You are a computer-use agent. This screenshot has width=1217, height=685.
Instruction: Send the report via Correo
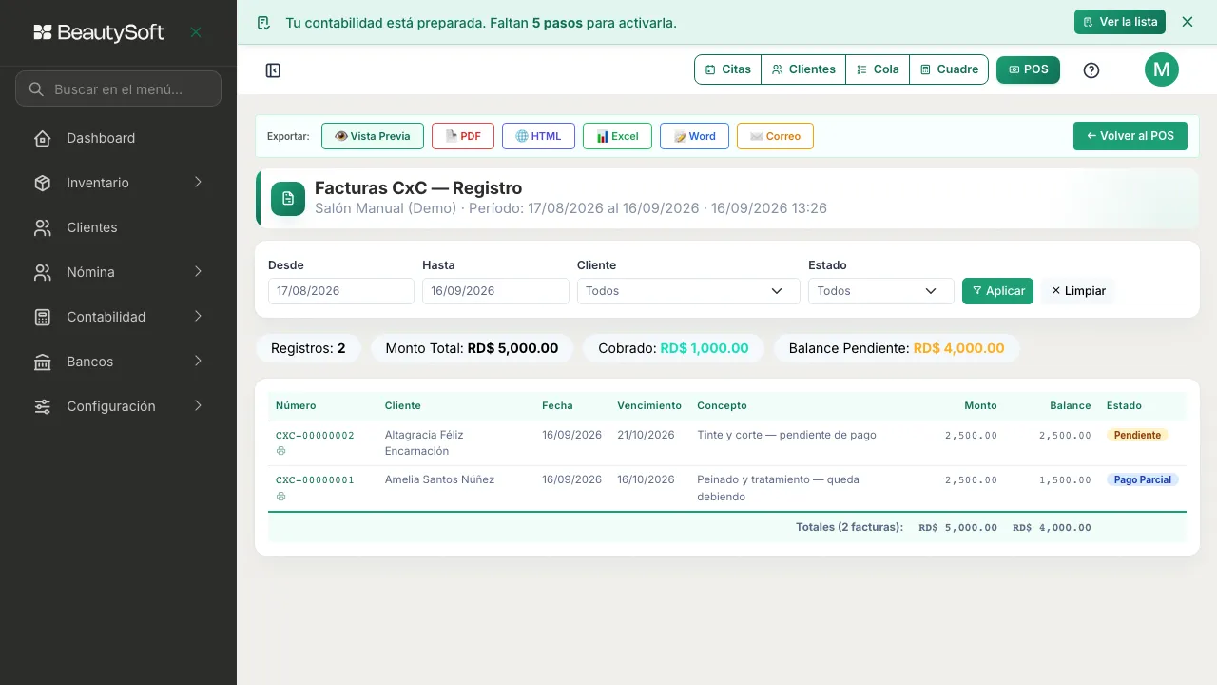775,136
